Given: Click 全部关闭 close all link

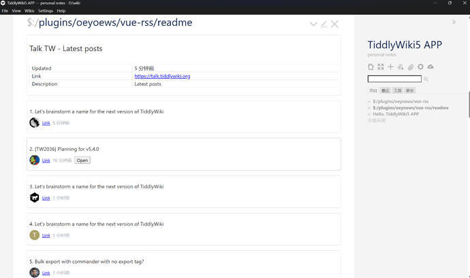Looking at the screenshot, I should click(x=377, y=120).
